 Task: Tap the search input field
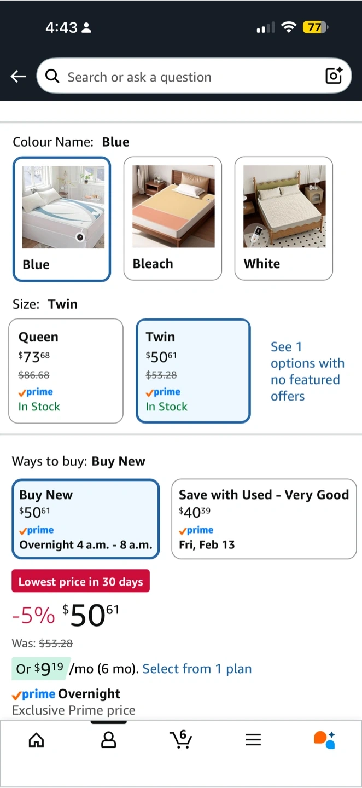pyautogui.click(x=186, y=77)
